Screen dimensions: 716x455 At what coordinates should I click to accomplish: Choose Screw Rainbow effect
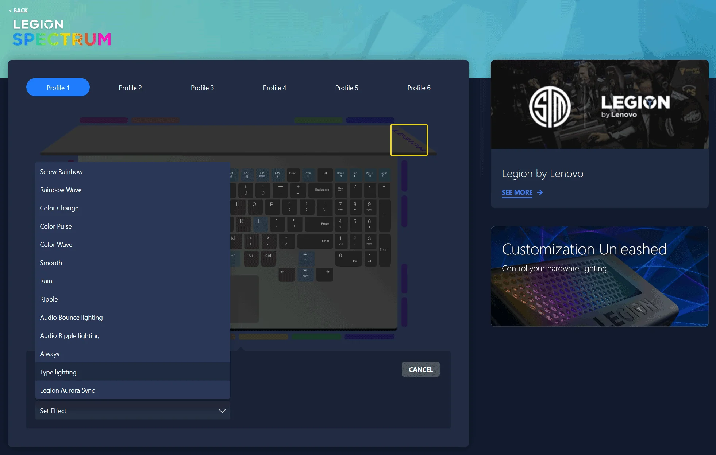(x=133, y=171)
